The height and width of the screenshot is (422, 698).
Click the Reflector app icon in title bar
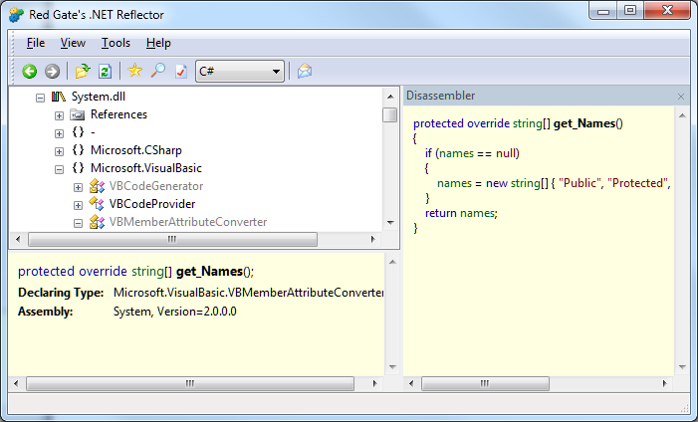[16, 15]
